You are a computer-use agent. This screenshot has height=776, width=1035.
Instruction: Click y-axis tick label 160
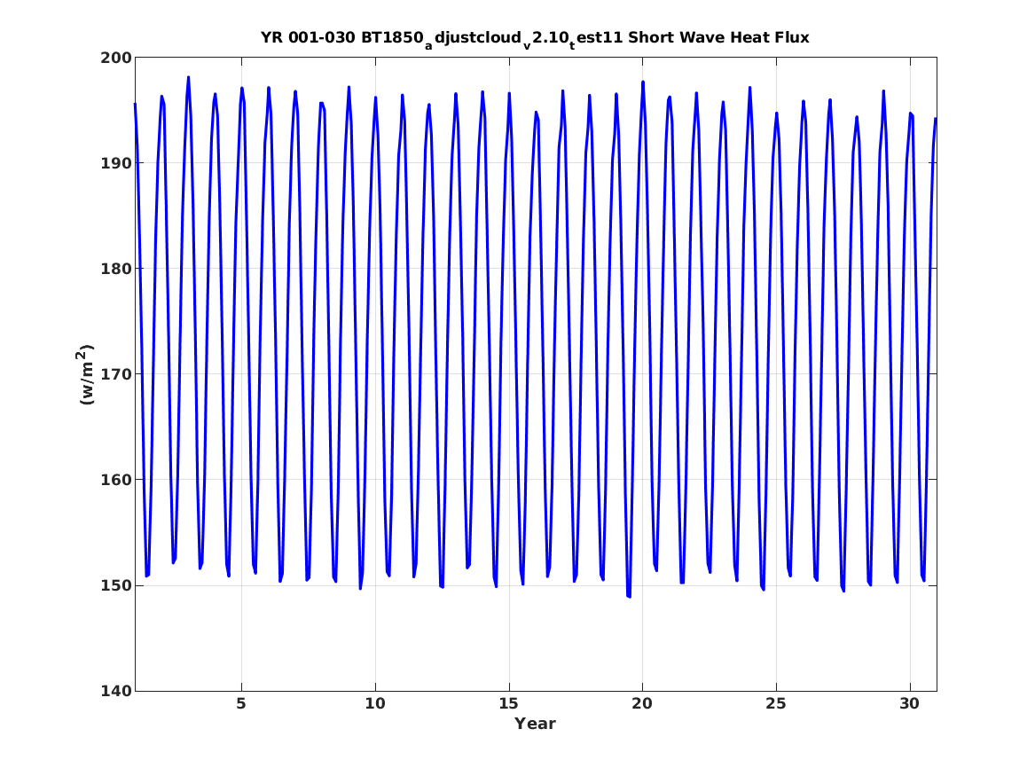[115, 481]
